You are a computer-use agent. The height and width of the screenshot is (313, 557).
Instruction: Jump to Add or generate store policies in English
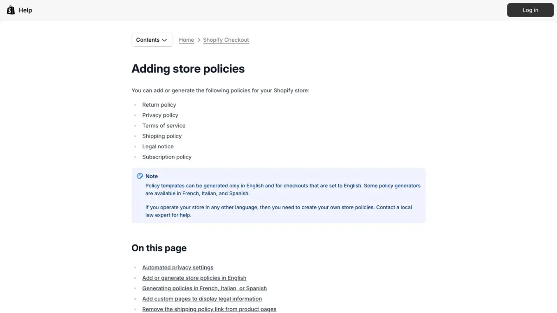point(194,278)
